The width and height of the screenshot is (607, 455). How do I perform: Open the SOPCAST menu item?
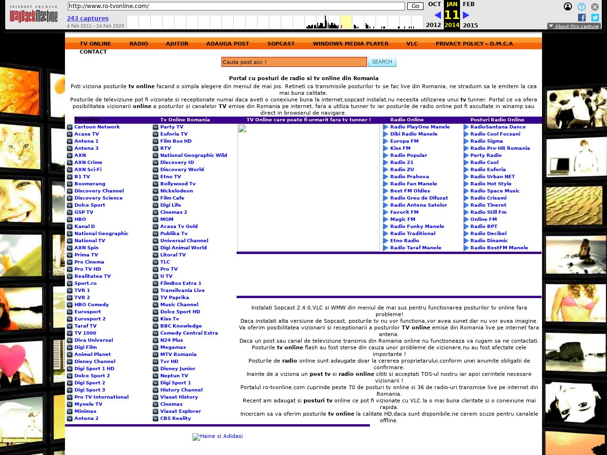point(281,44)
